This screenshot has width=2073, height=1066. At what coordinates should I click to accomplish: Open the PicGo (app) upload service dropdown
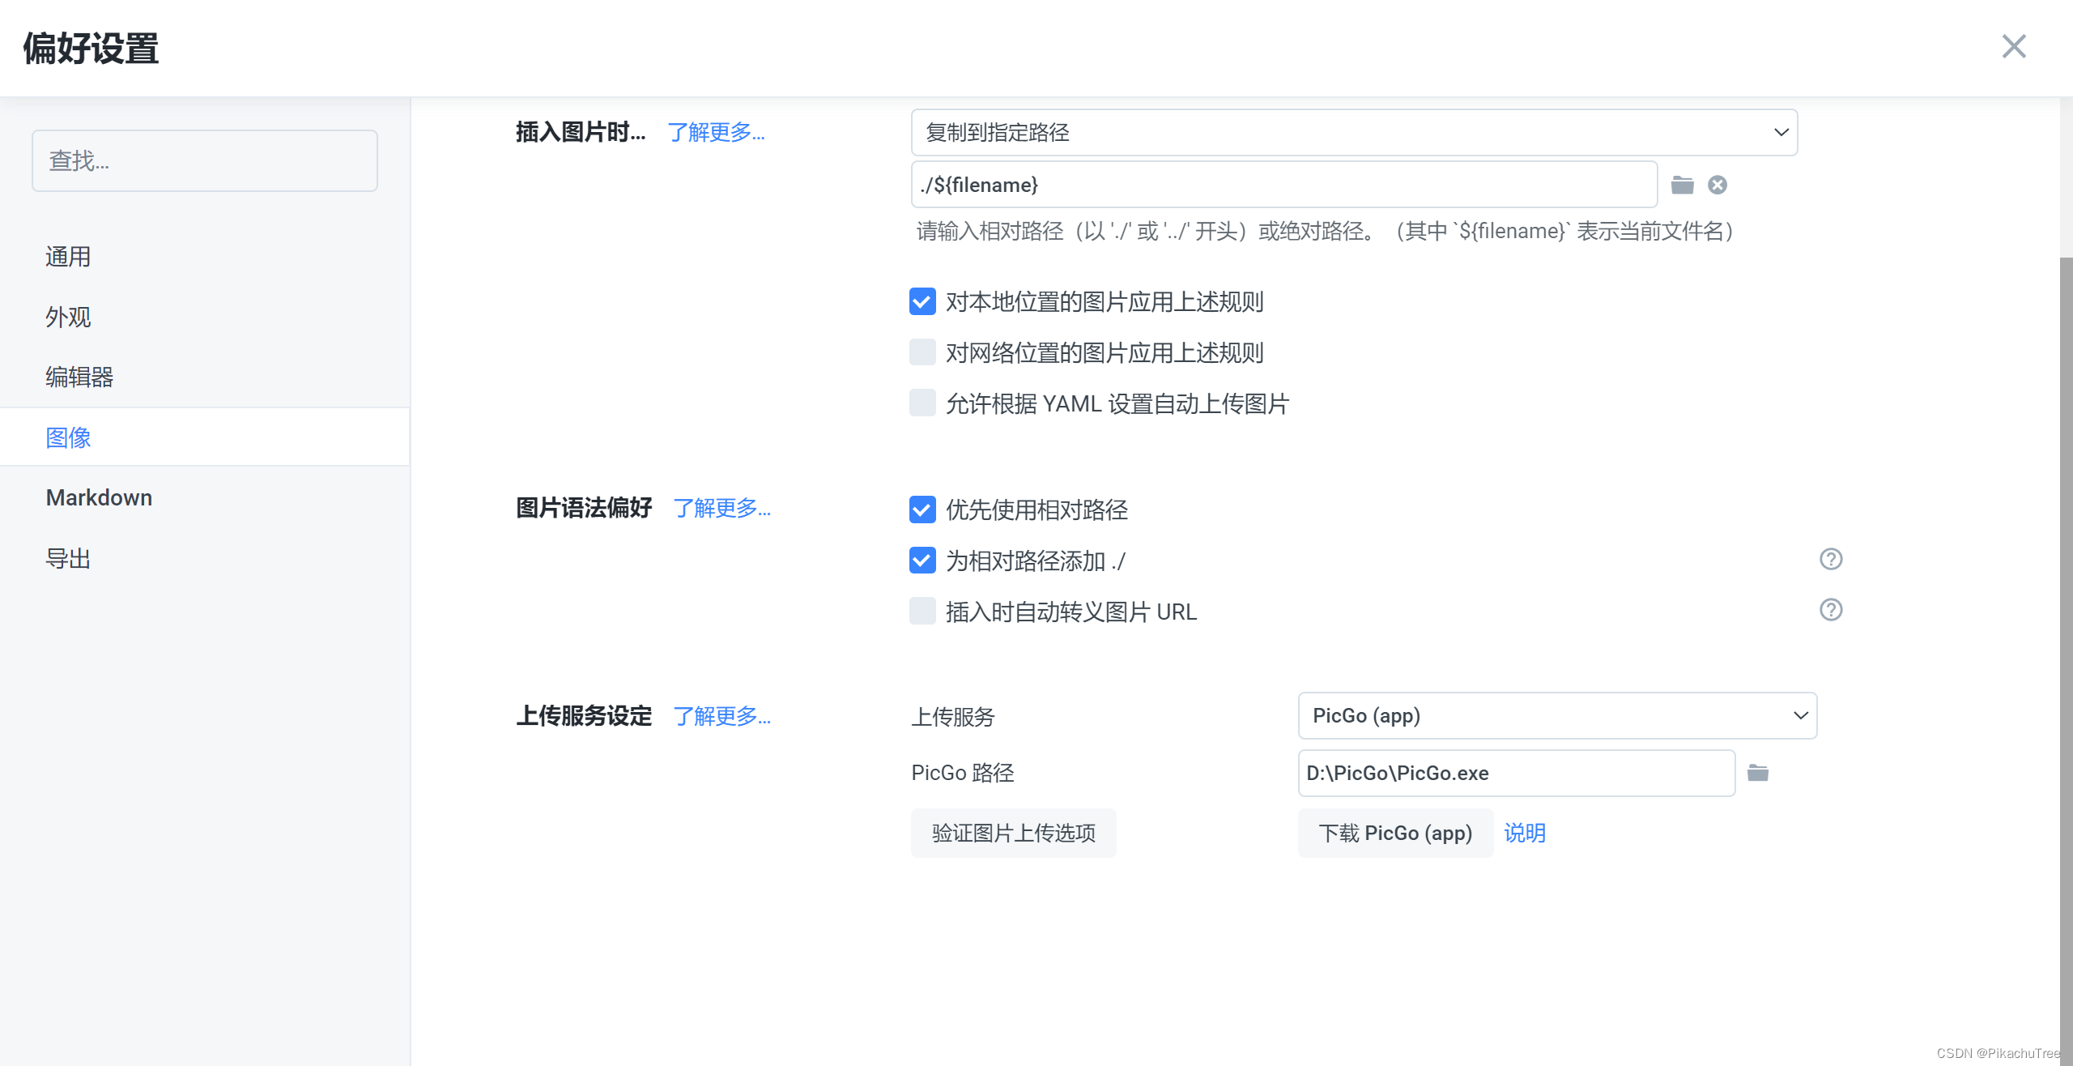(1557, 715)
